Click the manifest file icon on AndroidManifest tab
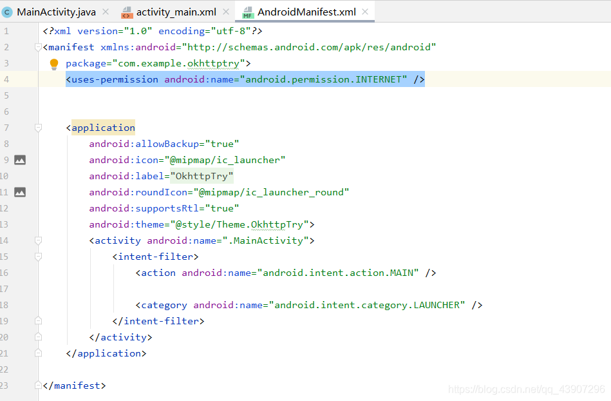Image resolution: width=611 pixels, height=401 pixels. point(247,12)
